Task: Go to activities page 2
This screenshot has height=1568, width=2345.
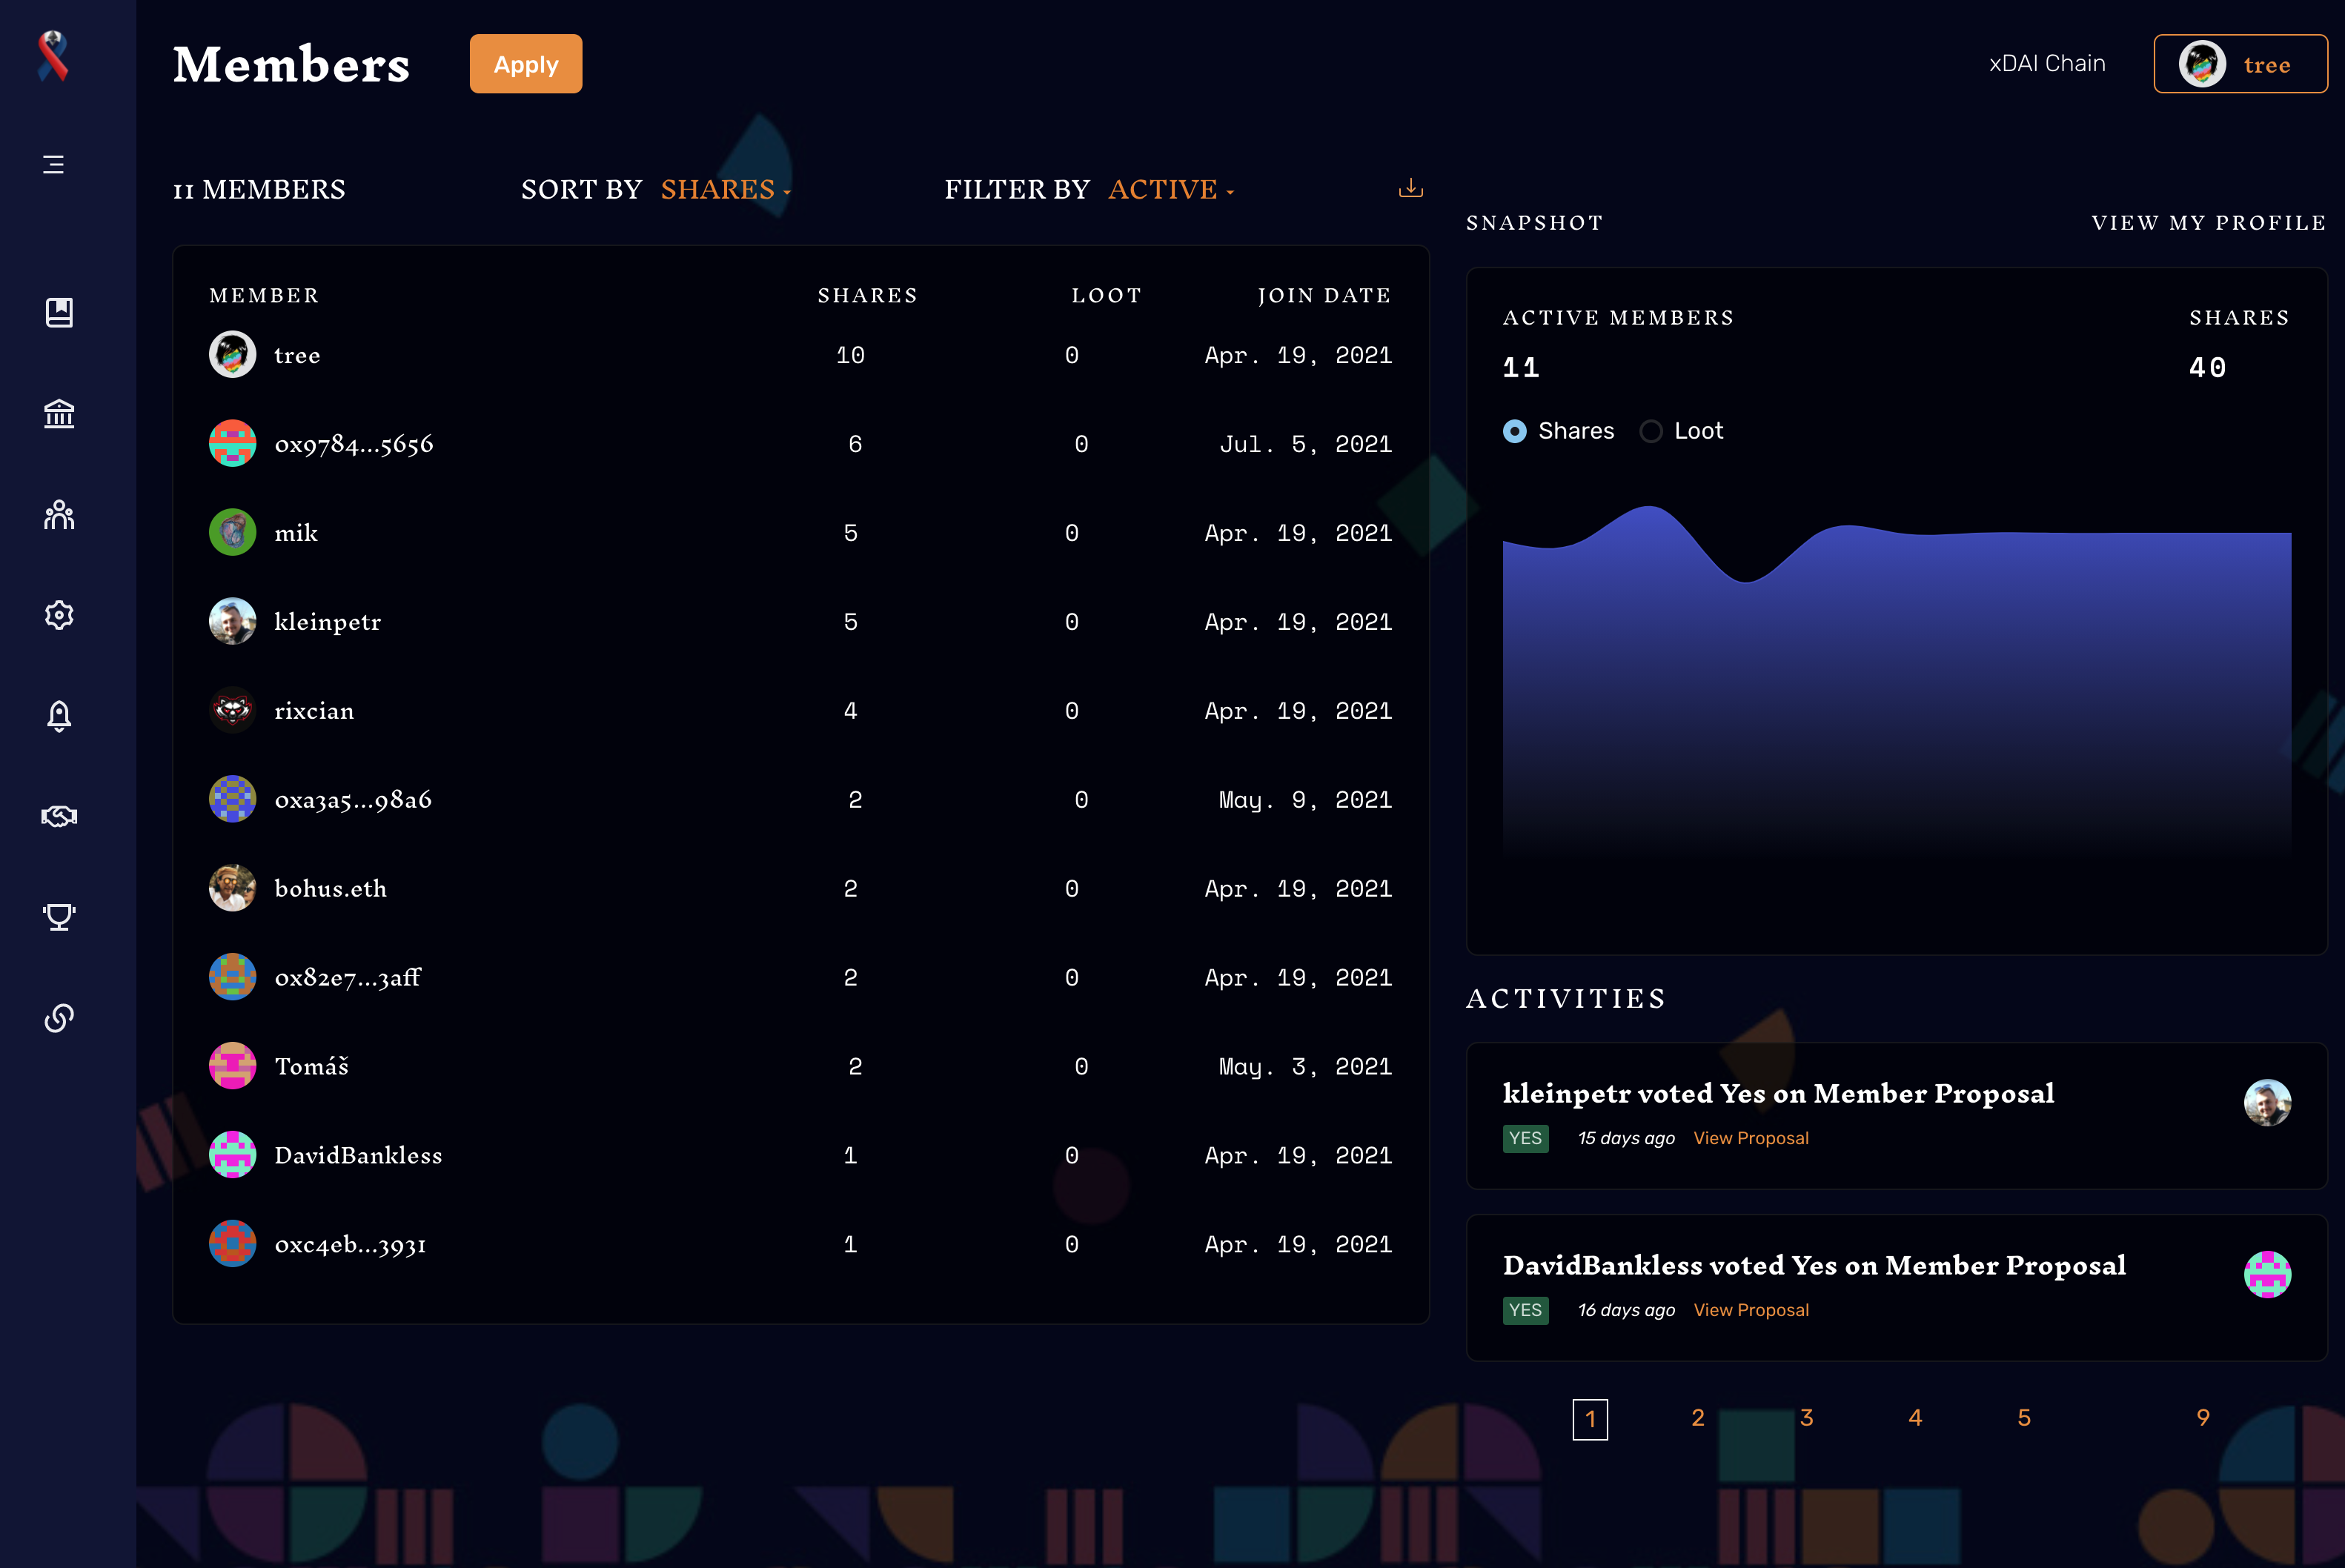Action: tap(1698, 1418)
